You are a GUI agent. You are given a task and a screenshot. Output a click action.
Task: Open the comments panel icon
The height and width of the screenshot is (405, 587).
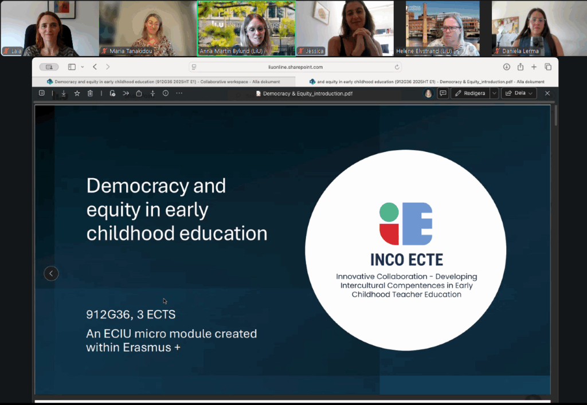[443, 93]
